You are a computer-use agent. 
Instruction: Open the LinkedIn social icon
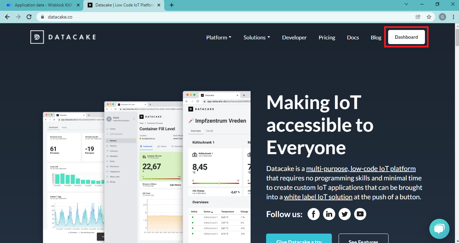coord(329,214)
